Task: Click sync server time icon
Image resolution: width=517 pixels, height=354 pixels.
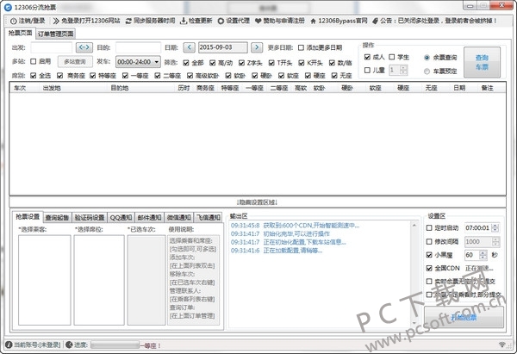Action: click(128, 21)
